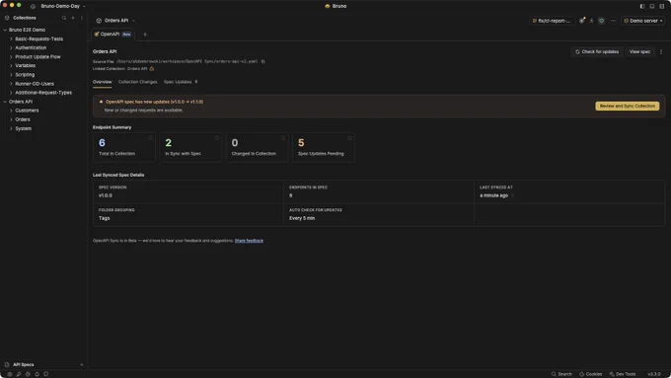Collapse the Orders API collection in sidebar
This screenshot has width=671, height=378.
coord(5,102)
